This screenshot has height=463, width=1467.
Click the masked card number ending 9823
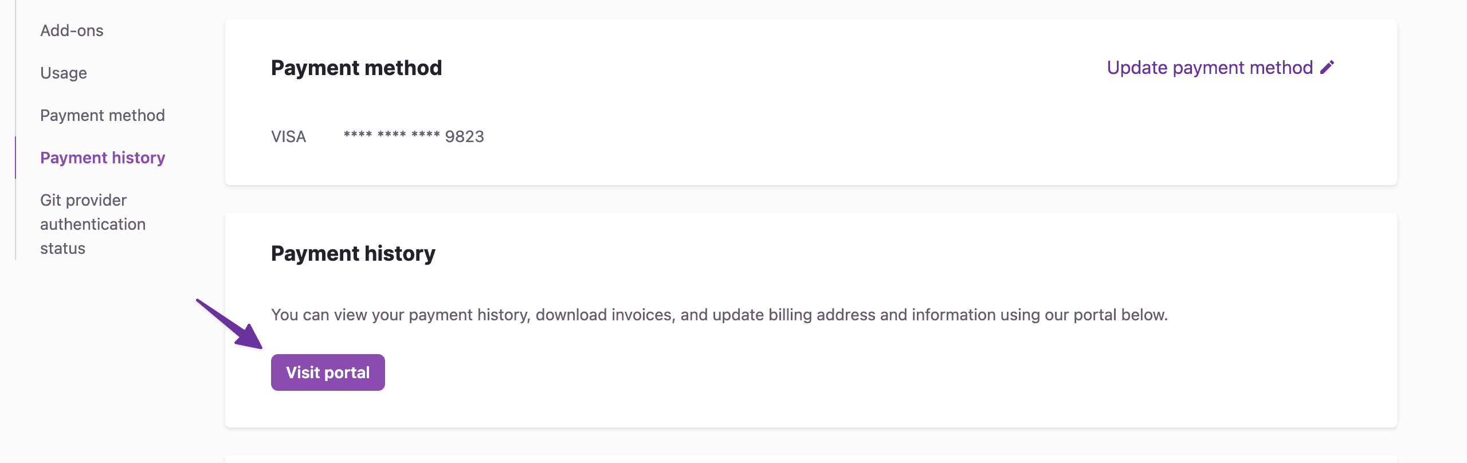(414, 136)
